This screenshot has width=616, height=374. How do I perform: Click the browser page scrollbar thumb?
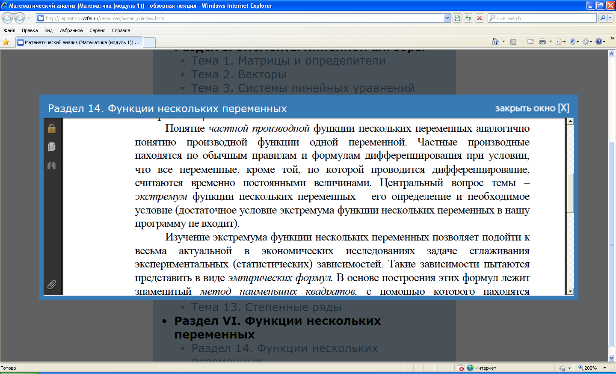pyautogui.click(x=612, y=244)
